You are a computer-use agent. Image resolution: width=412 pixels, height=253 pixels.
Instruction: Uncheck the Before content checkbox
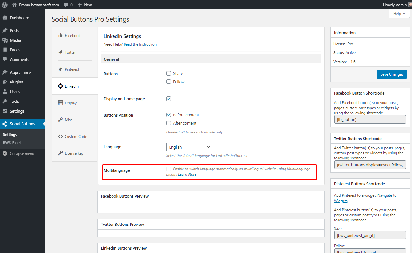pos(169,115)
